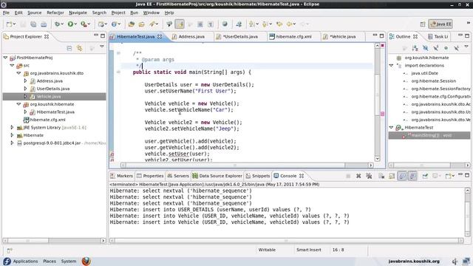Select HibernateTest.java in Project Explorer

55,112
